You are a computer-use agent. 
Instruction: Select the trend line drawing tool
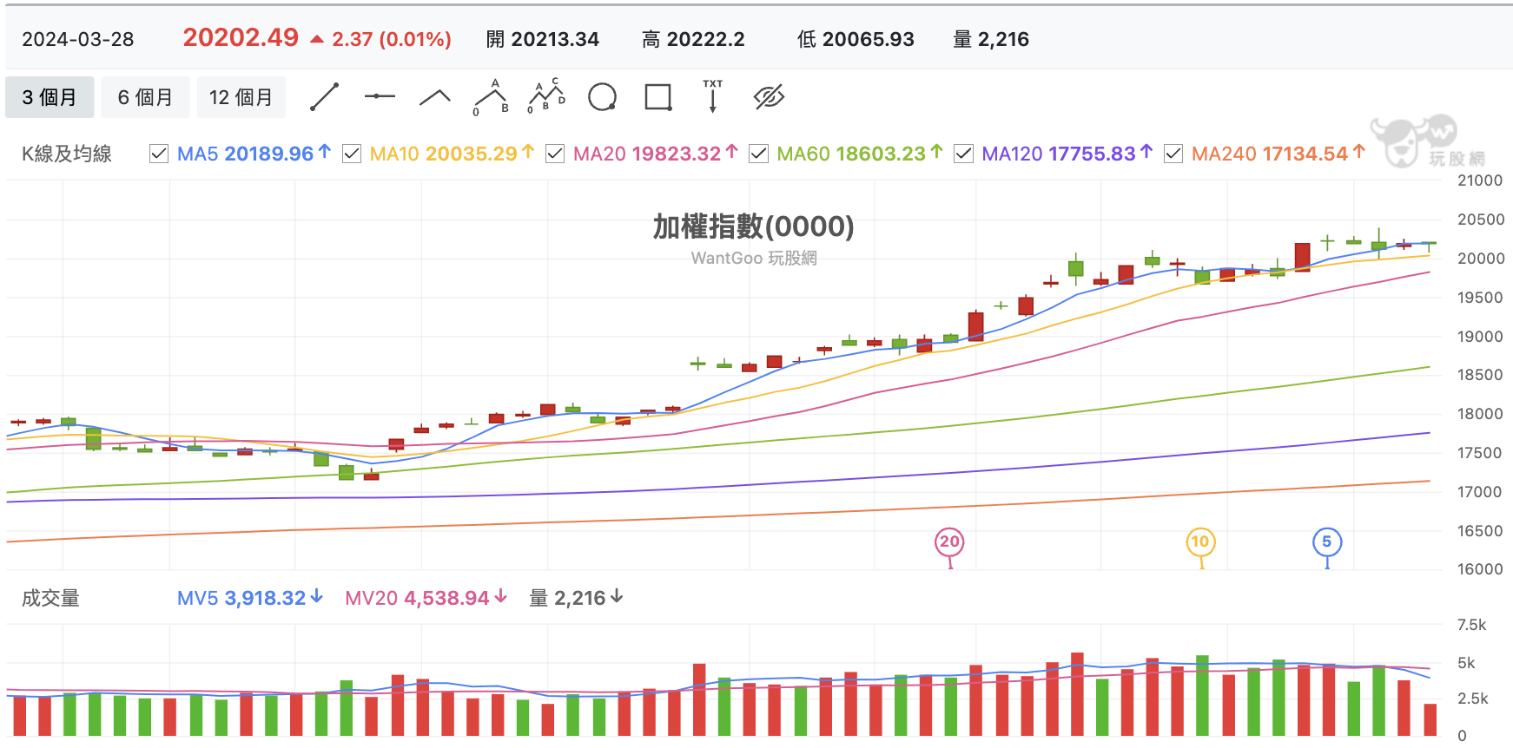[325, 97]
